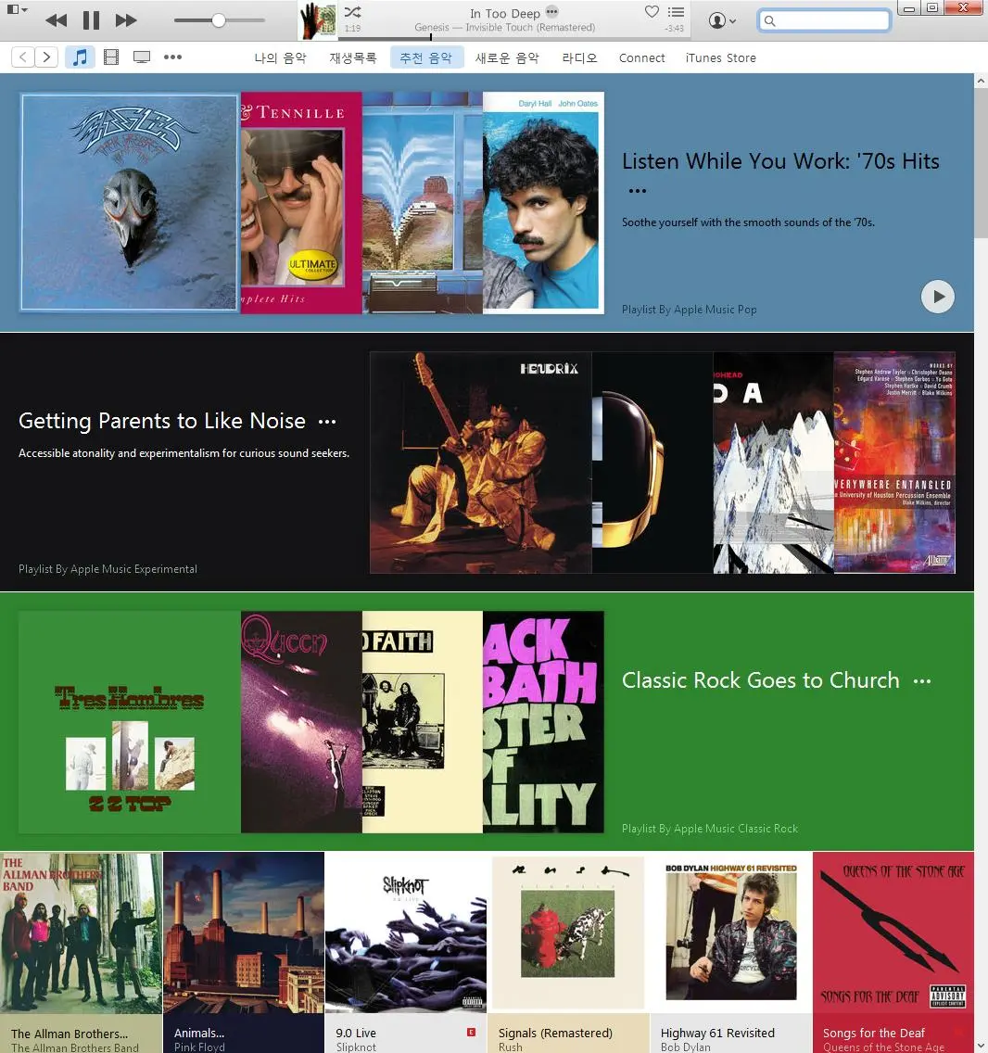The height and width of the screenshot is (1053, 988).
Task: Open more options for Getting Parents playlist
Action: coord(327,422)
